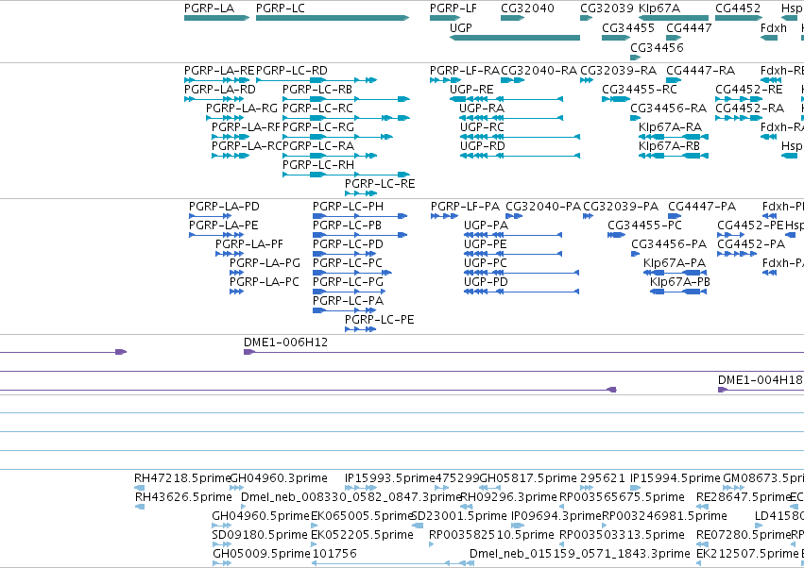Click EST IP09694.3prime
The width and height of the screenshot is (804, 568).
[x=518, y=526]
